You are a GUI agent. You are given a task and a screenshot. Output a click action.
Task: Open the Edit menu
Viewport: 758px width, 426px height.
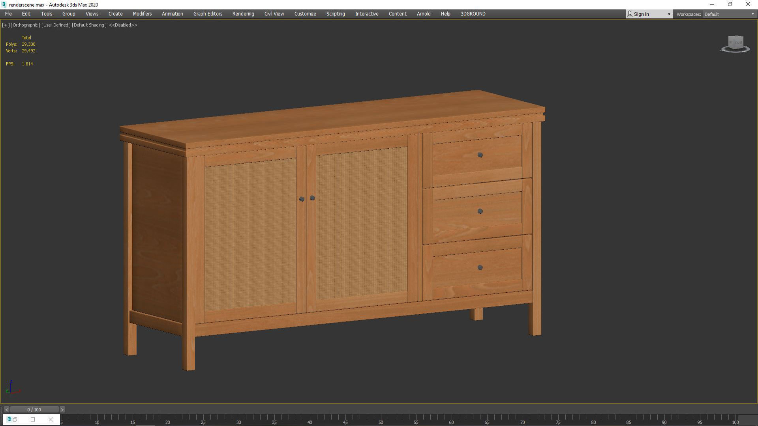pyautogui.click(x=26, y=14)
